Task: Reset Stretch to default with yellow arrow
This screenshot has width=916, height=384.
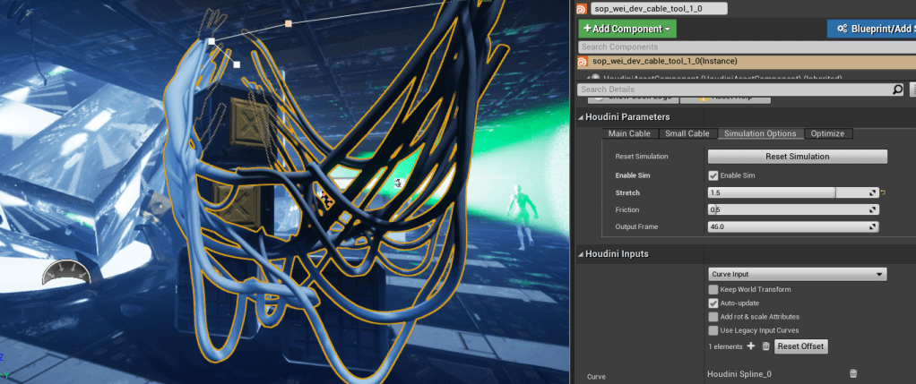Action: [883, 192]
